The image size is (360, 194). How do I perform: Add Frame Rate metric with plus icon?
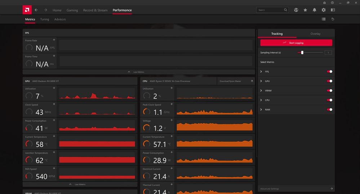pyautogui.click(x=54, y=40)
